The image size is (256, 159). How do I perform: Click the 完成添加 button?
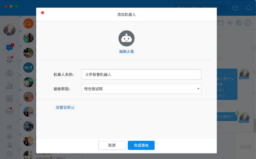click(x=141, y=145)
